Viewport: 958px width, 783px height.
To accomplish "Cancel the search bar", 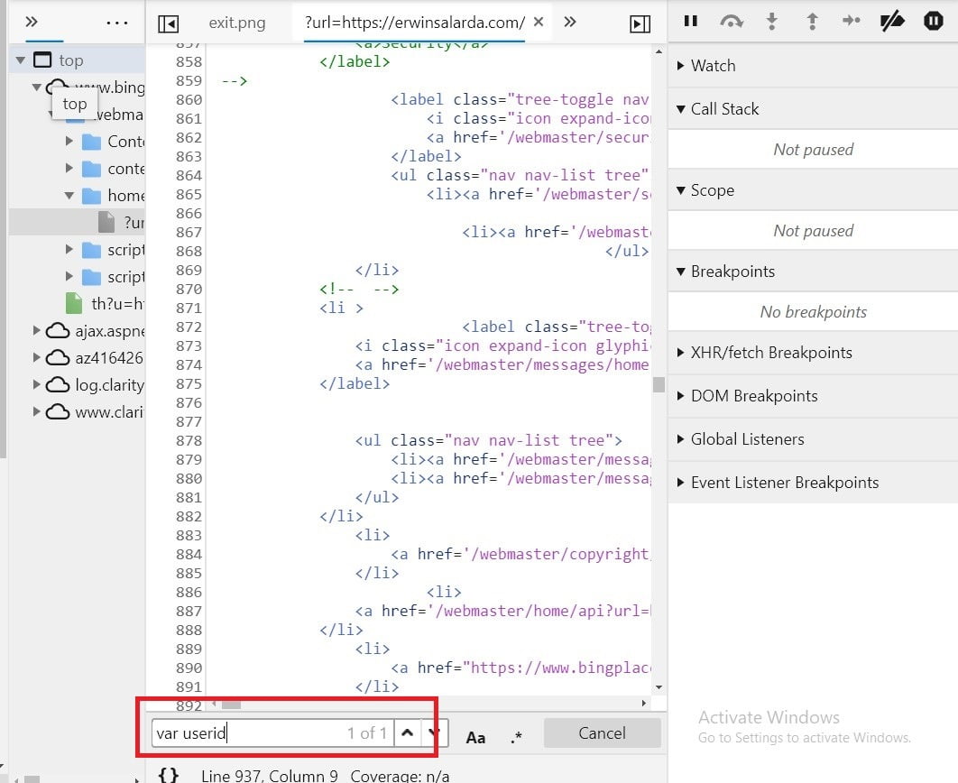I will click(602, 732).
